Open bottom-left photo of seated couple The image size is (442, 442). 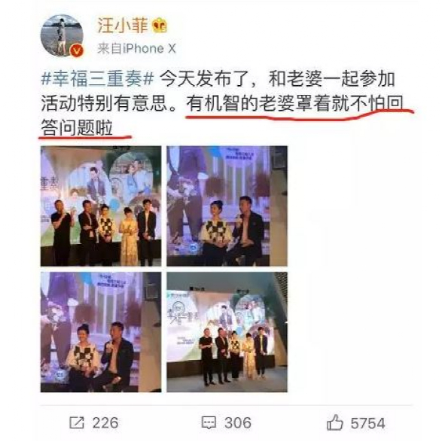[101, 332]
